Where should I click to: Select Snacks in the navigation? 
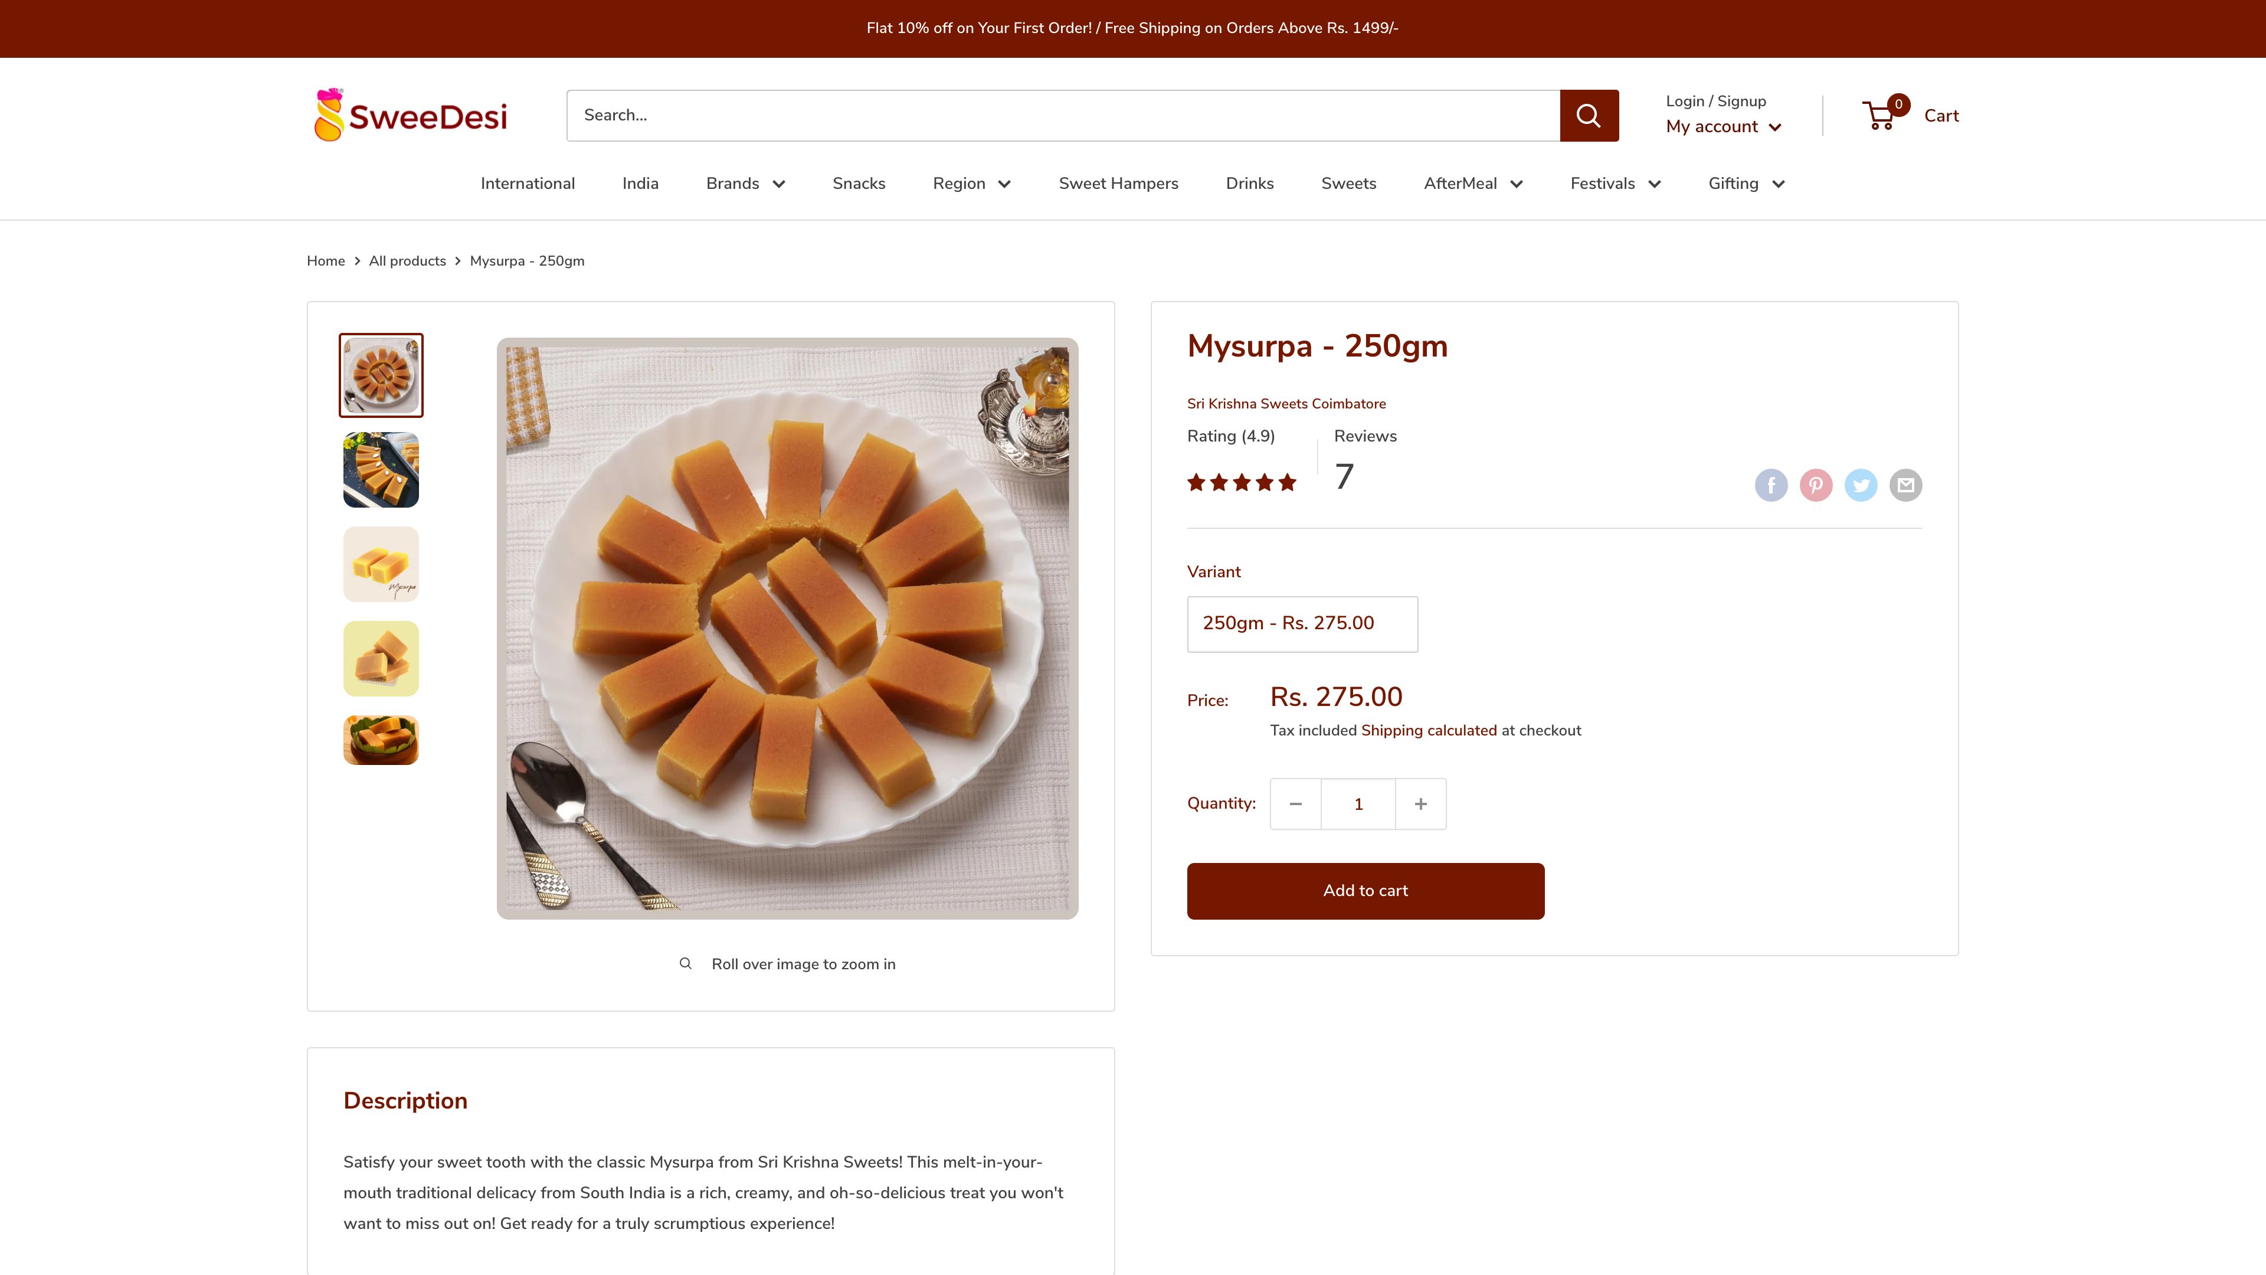point(859,183)
